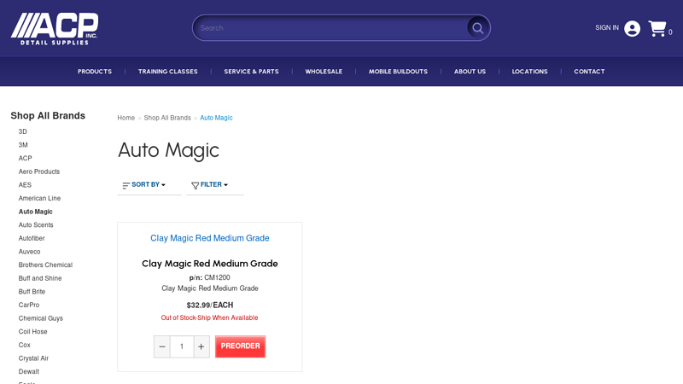This screenshot has height=384, width=683.
Task: Click the Auto Magic breadcrumb link
Action: (x=216, y=118)
